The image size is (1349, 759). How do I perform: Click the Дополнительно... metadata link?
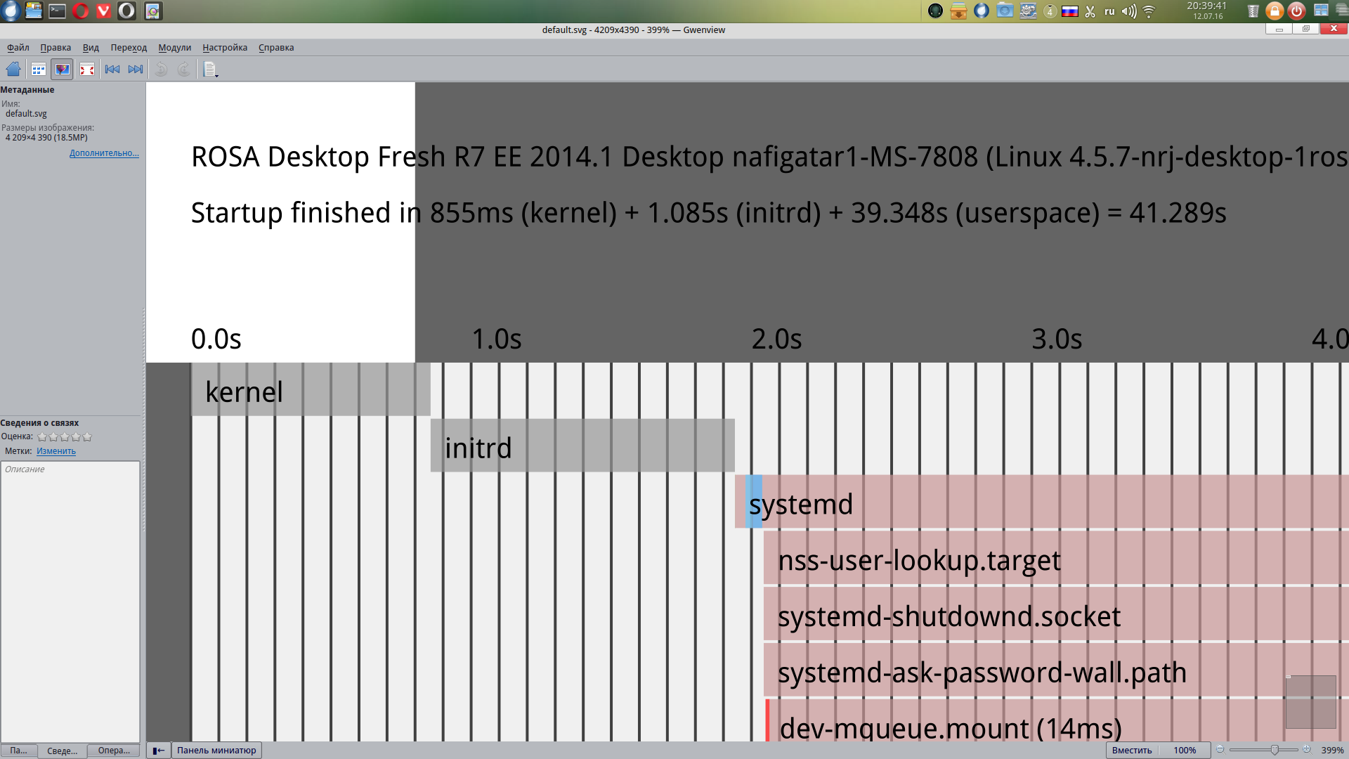[104, 153]
